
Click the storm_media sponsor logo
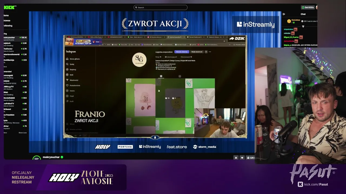pos(205,147)
